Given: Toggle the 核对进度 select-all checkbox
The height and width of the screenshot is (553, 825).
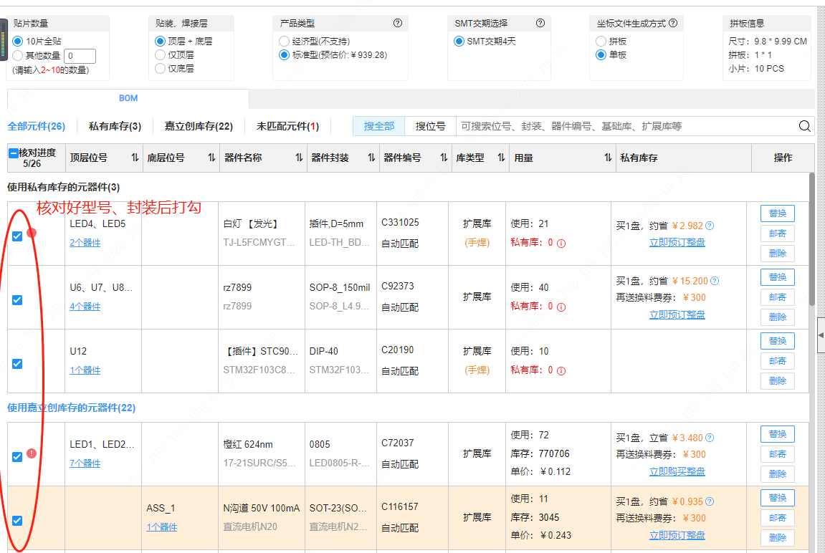Looking at the screenshot, I should 14,153.
